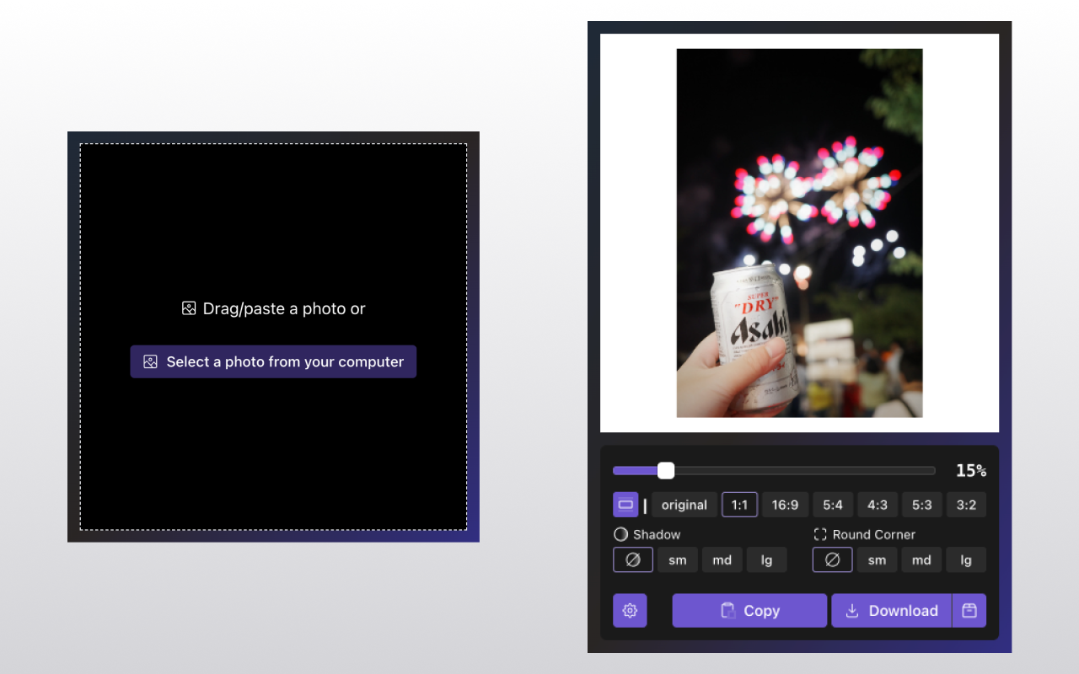Click the Copy button

749,611
